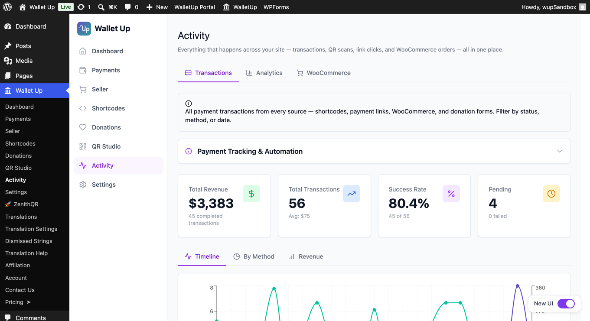Click the QR Studio icon in plugin sidebar

point(83,146)
